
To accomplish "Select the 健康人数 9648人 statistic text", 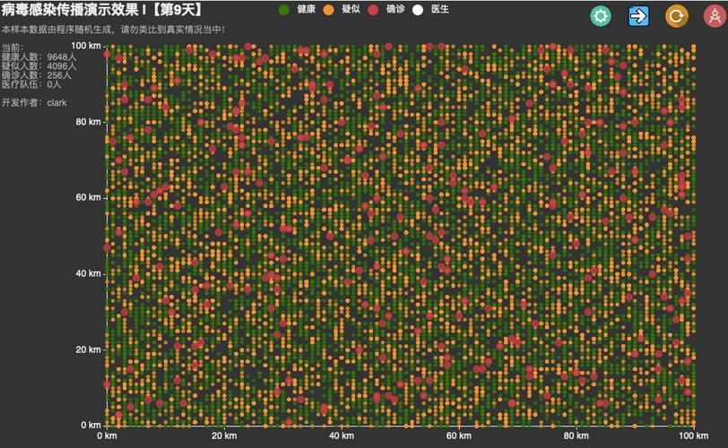I will [x=39, y=56].
